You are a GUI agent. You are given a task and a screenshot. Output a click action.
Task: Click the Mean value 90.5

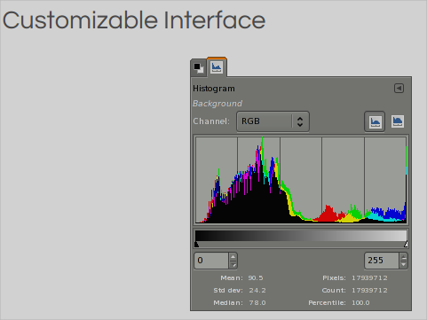256,277
